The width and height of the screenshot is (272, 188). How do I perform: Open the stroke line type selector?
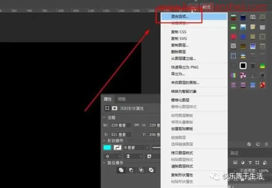(156, 148)
